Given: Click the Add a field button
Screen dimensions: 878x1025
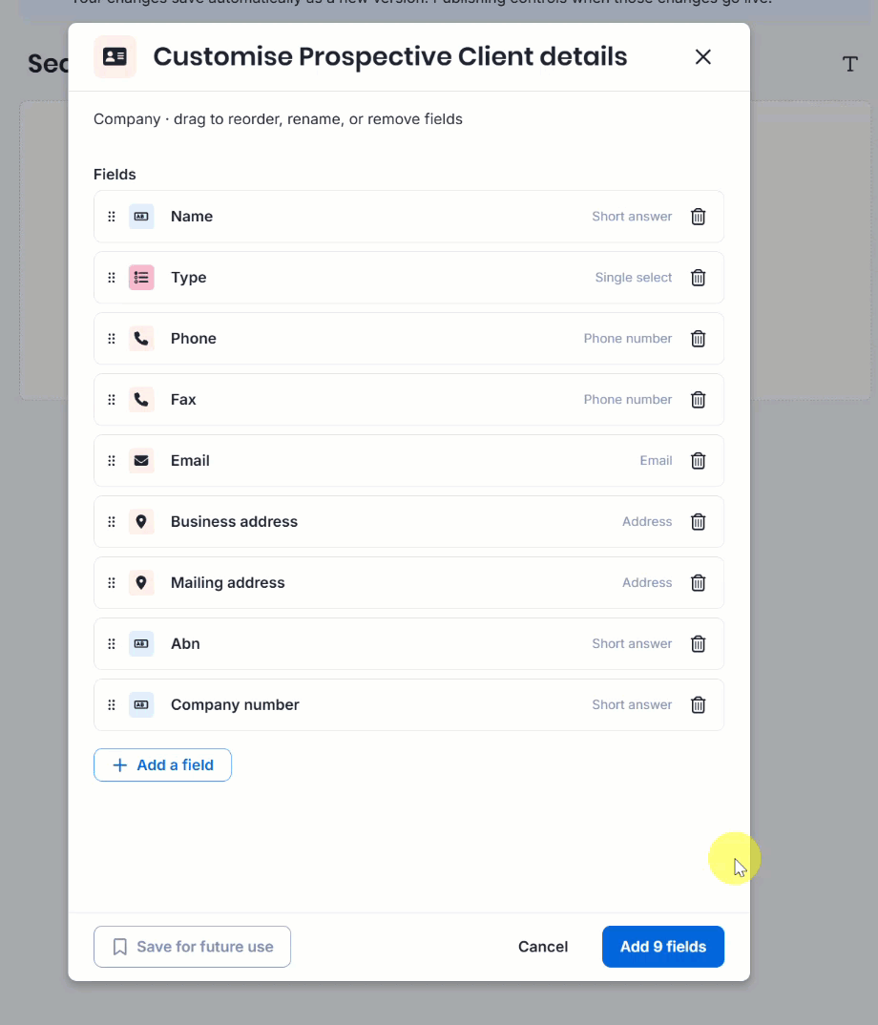Looking at the screenshot, I should [163, 764].
